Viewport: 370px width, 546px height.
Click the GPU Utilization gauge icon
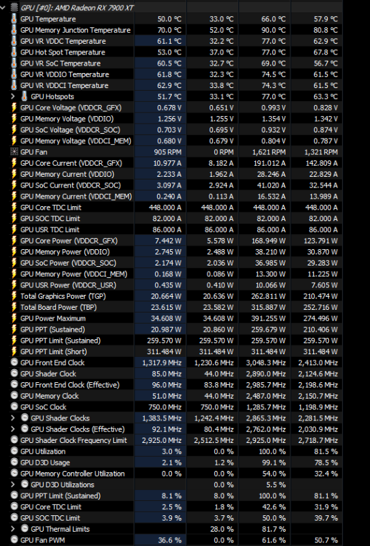point(14,451)
